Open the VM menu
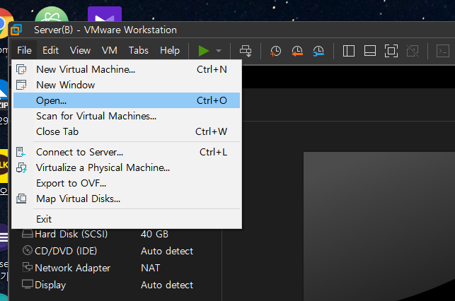 click(110, 50)
